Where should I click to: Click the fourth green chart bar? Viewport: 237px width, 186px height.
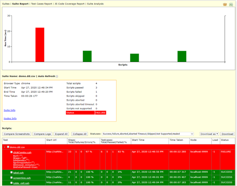click(x=182, y=57)
